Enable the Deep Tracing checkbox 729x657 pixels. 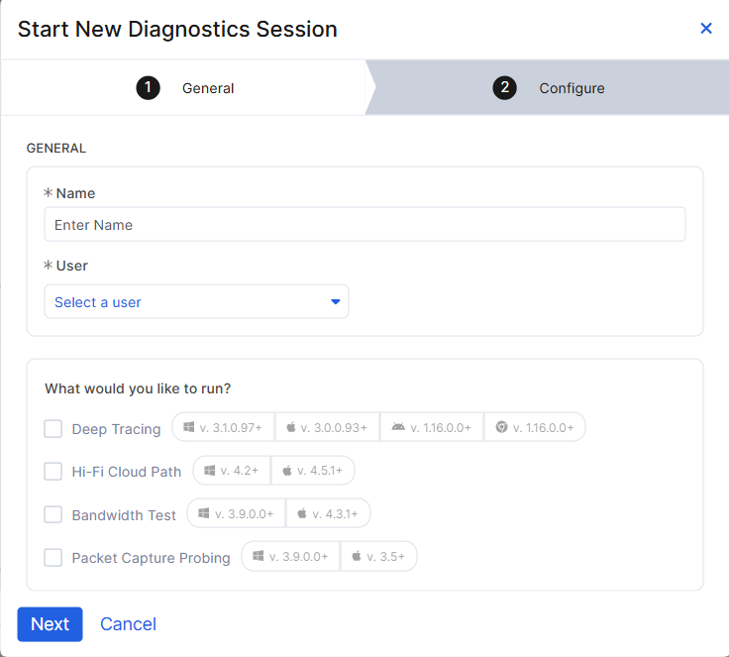(x=53, y=429)
